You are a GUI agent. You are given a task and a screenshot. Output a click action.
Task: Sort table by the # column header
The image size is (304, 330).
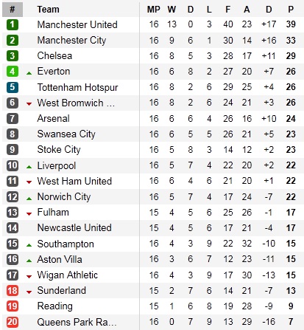click(13, 10)
